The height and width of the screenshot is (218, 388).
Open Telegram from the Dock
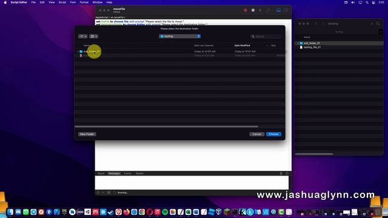click(33, 212)
